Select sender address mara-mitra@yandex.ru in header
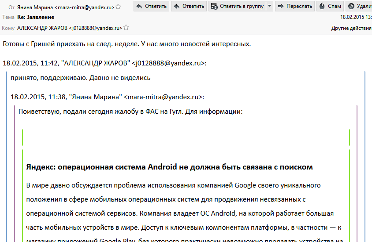 pyautogui.click(x=85, y=7)
